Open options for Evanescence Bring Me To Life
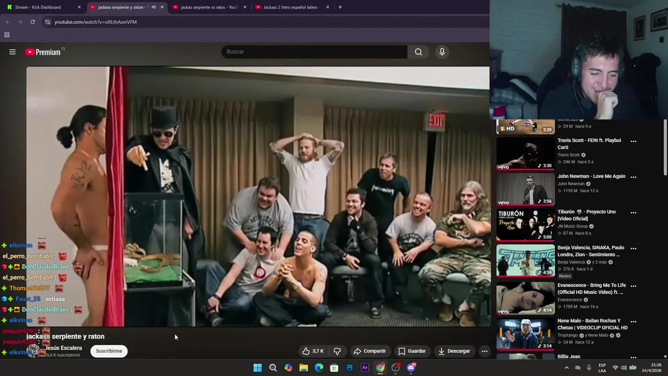The height and width of the screenshot is (376, 668). pos(633,286)
